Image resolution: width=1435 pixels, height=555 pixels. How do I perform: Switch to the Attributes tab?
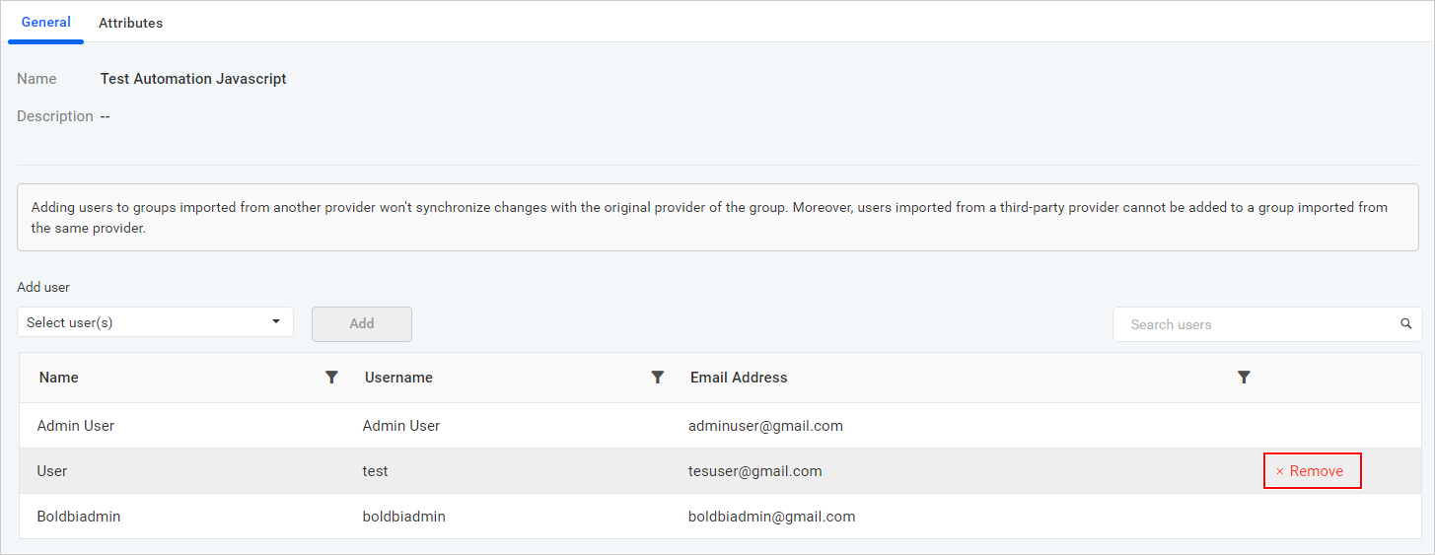point(131,23)
